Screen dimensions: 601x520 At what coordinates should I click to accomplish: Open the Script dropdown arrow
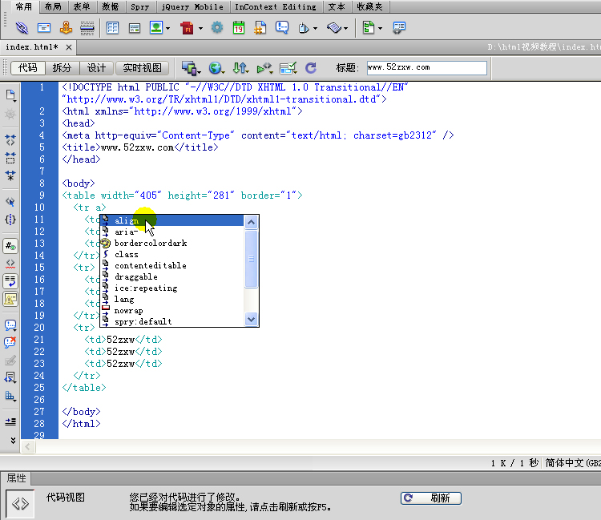tap(345, 28)
